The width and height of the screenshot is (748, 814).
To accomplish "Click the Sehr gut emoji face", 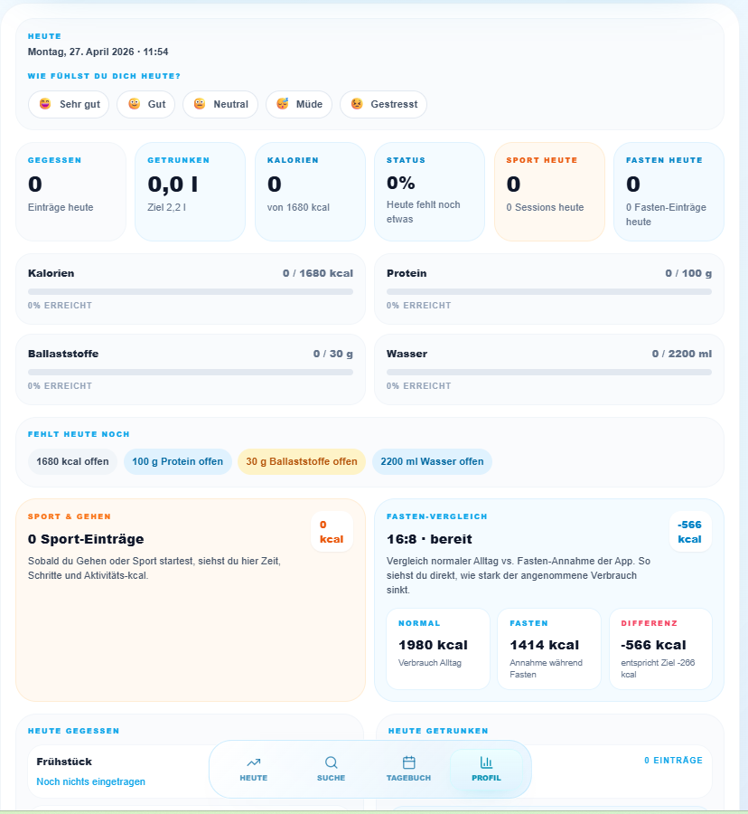I will point(45,104).
